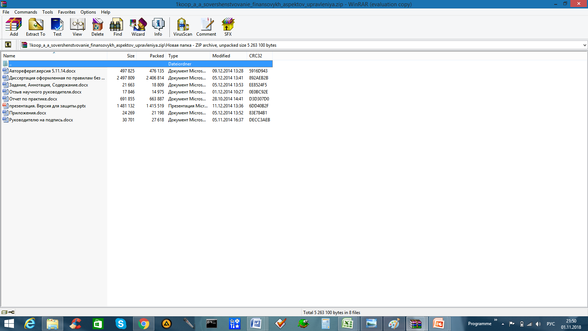Launch the Wizard tool

[138, 27]
